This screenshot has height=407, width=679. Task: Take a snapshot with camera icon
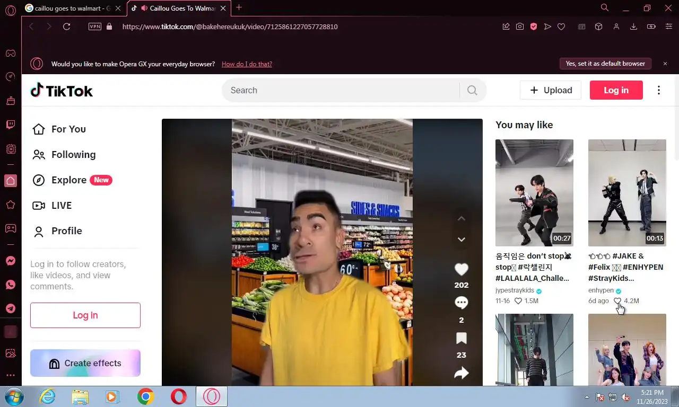tap(520, 26)
